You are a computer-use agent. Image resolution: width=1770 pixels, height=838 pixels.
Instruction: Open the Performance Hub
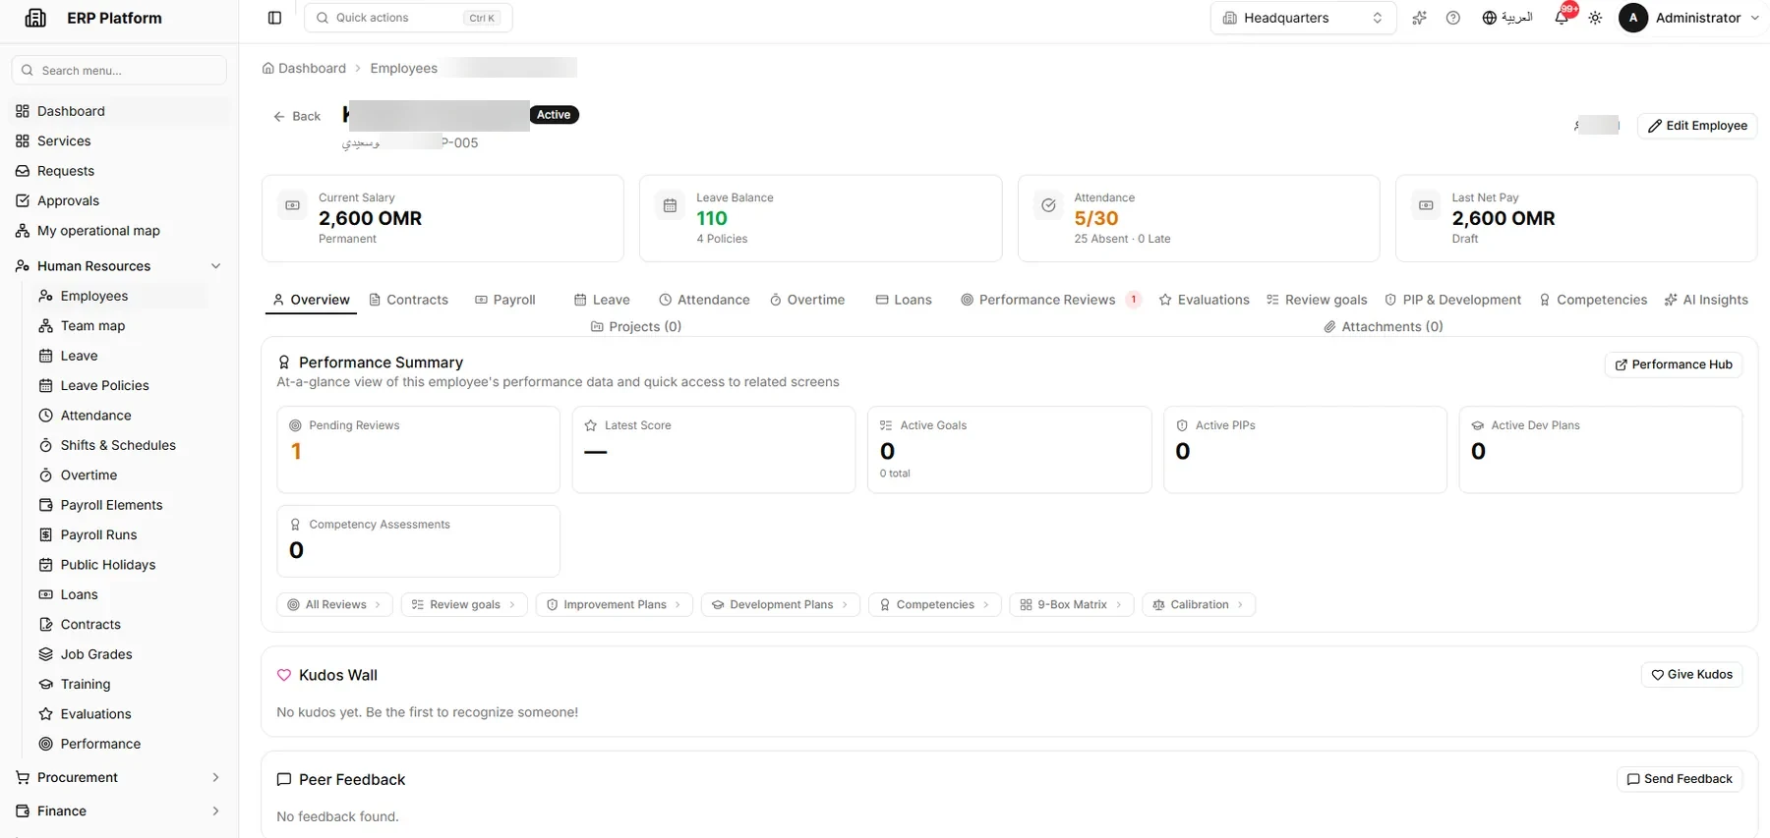[1674, 364]
